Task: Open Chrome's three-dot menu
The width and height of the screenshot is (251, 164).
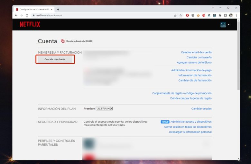Action: pos(236,15)
